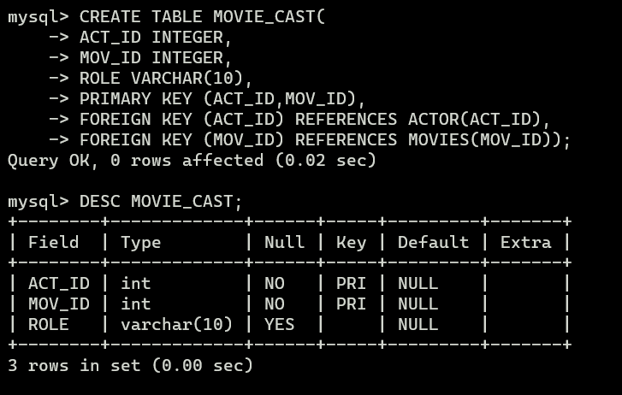Click the Query OK result message
Viewport: 622px width, 395px height.
pos(192,161)
